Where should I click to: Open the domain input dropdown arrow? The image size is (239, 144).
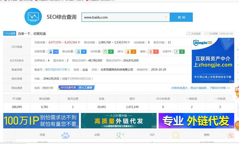point(166,17)
